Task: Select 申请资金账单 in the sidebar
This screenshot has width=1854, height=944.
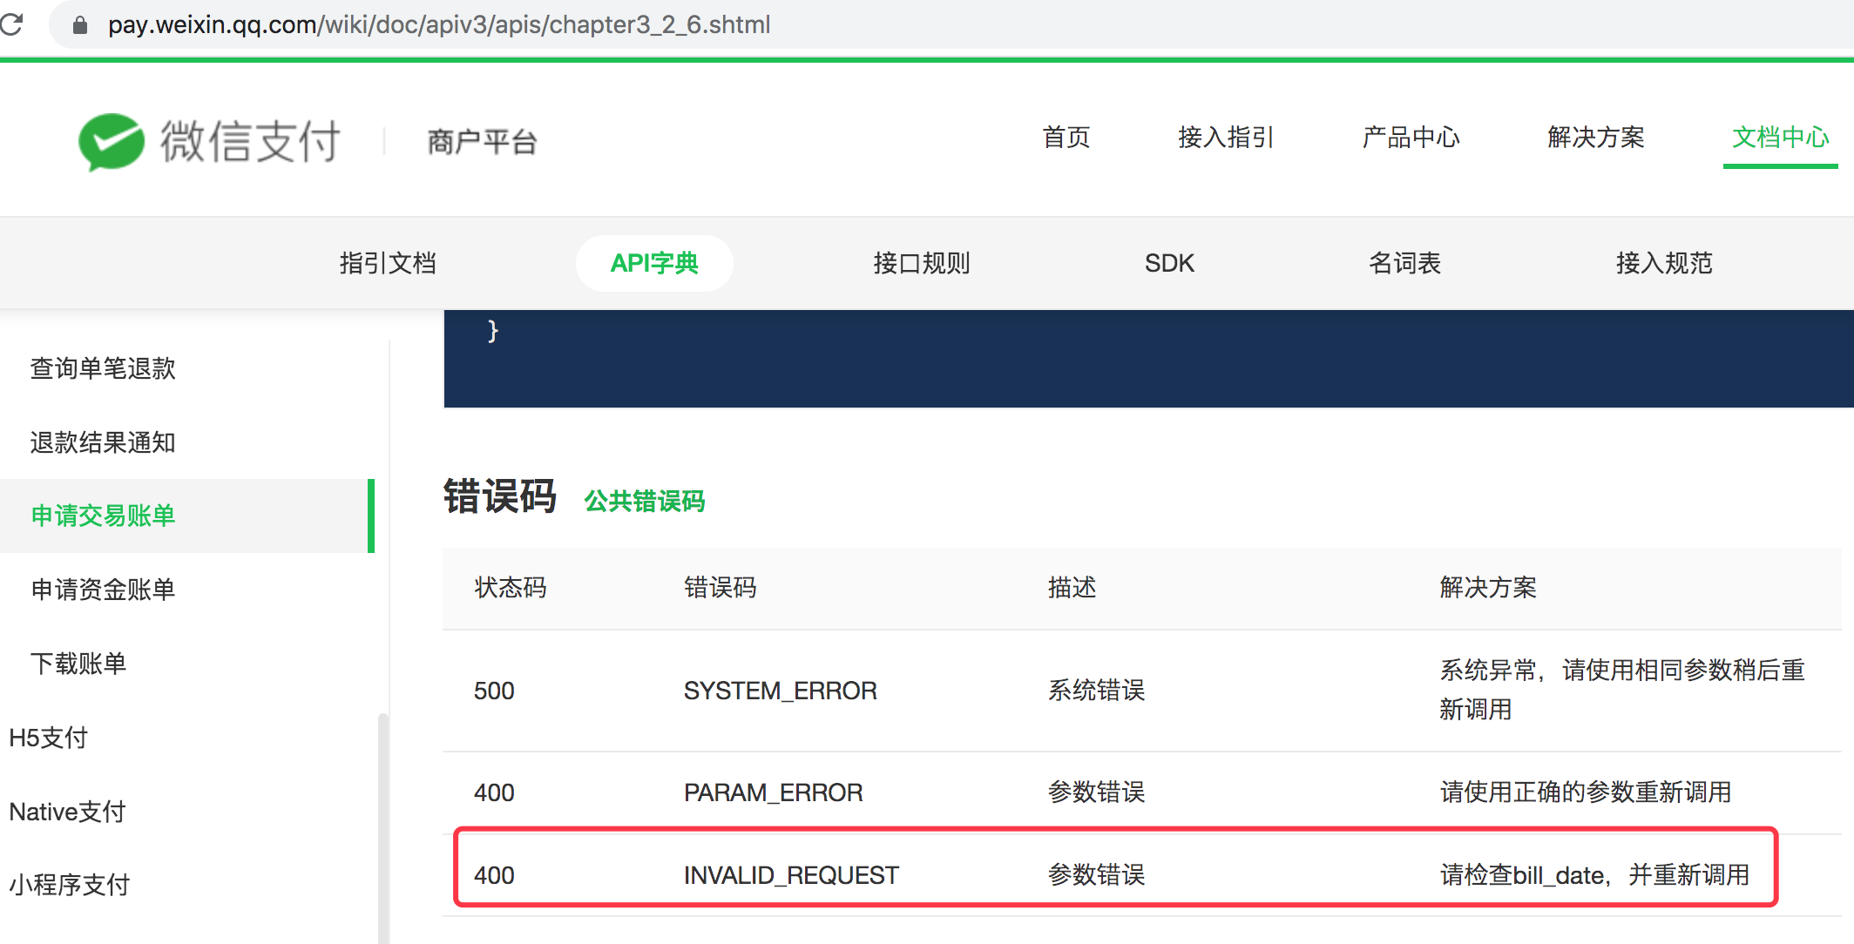Action: click(x=103, y=590)
